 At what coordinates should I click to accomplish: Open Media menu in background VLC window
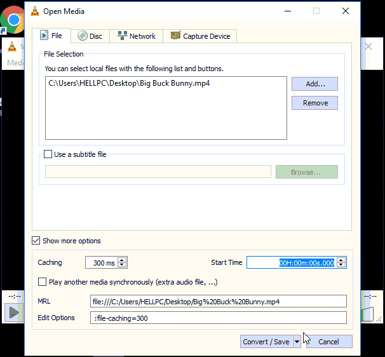click(x=15, y=63)
